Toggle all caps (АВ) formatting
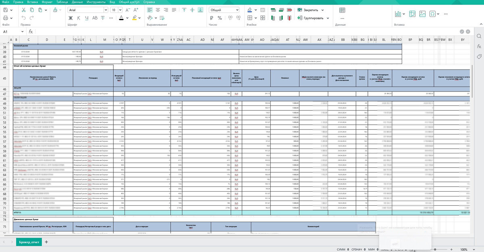 tap(95, 18)
